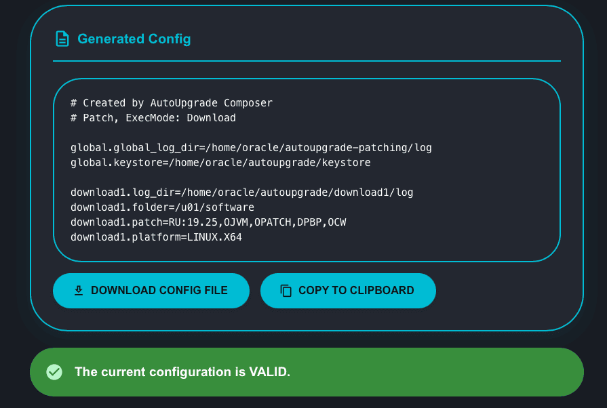607x408 pixels.
Task: Click the configuration is VALID message
Action: pyautogui.click(x=182, y=372)
